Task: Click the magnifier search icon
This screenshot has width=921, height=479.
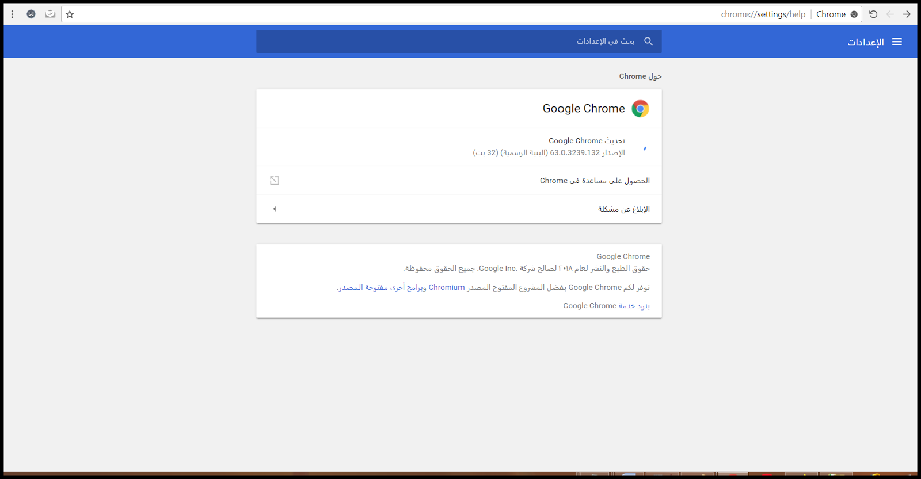Action: coord(648,41)
